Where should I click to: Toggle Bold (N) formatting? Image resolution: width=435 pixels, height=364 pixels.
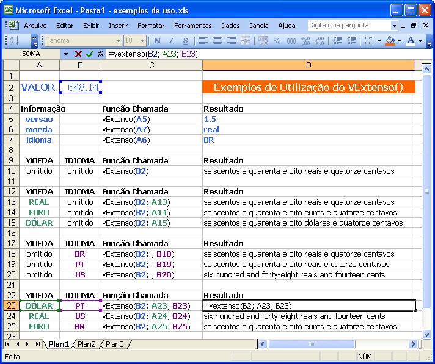[157, 41]
